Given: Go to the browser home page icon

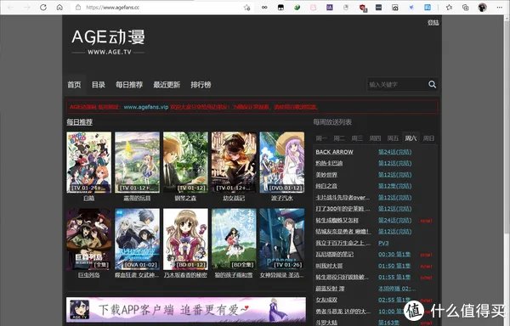Looking at the screenshot, I should pyautogui.click(x=59, y=7).
